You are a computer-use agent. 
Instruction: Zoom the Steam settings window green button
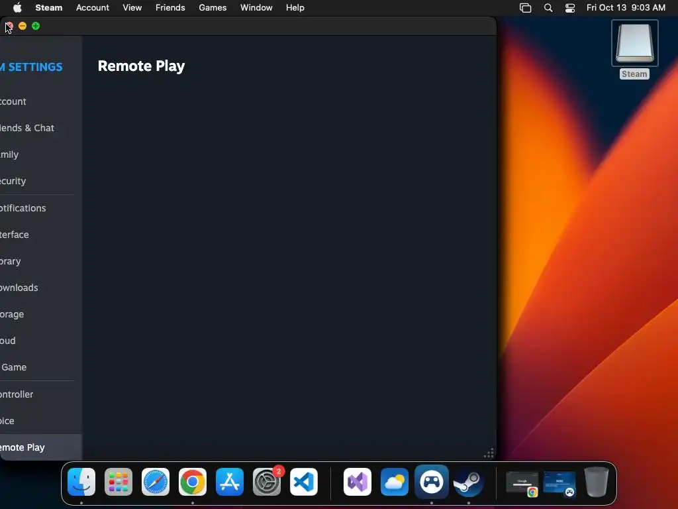click(36, 26)
